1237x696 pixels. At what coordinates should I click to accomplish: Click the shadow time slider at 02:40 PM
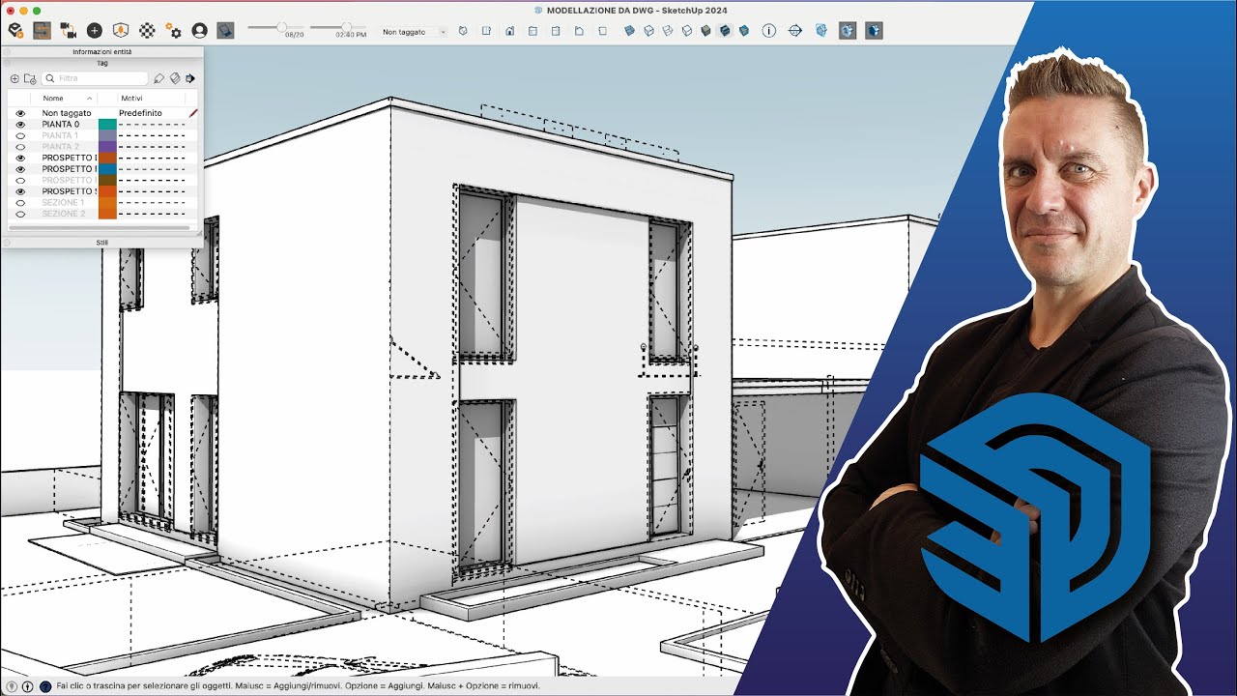point(345,27)
